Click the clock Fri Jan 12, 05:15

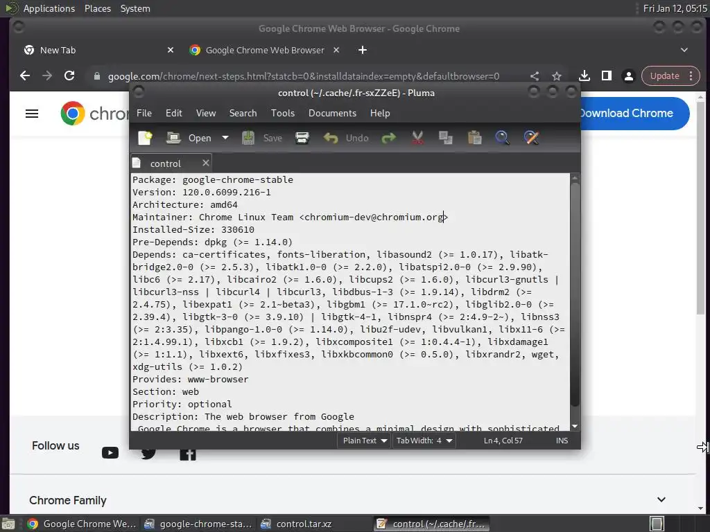pyautogui.click(x=675, y=8)
